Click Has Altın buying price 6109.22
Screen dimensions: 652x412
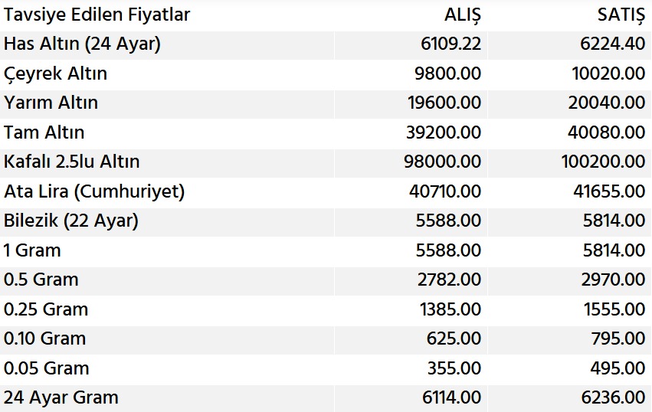coord(449,44)
